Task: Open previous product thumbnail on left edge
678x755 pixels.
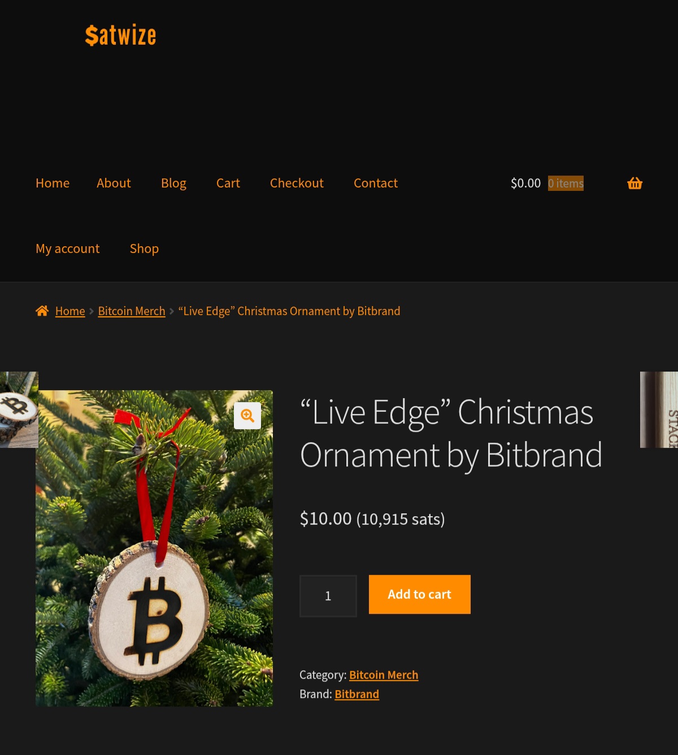Action: pyautogui.click(x=19, y=409)
